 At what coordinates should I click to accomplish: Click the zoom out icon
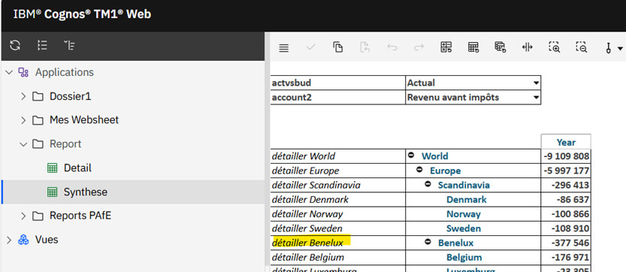tap(582, 47)
